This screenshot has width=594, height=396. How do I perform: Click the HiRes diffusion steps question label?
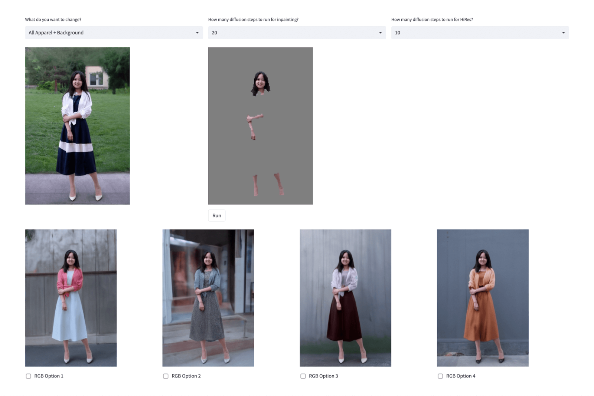pyautogui.click(x=432, y=20)
